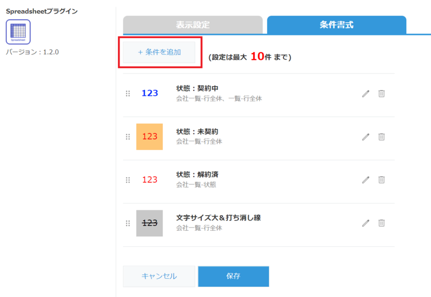Image resolution: width=431 pixels, height=297 pixels.
Task: Edit the 状態：未契約 condition with pencil icon
Action: [x=366, y=137]
